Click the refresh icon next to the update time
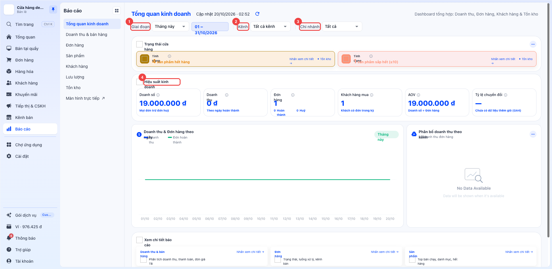This screenshot has height=269, width=552. pyautogui.click(x=257, y=14)
